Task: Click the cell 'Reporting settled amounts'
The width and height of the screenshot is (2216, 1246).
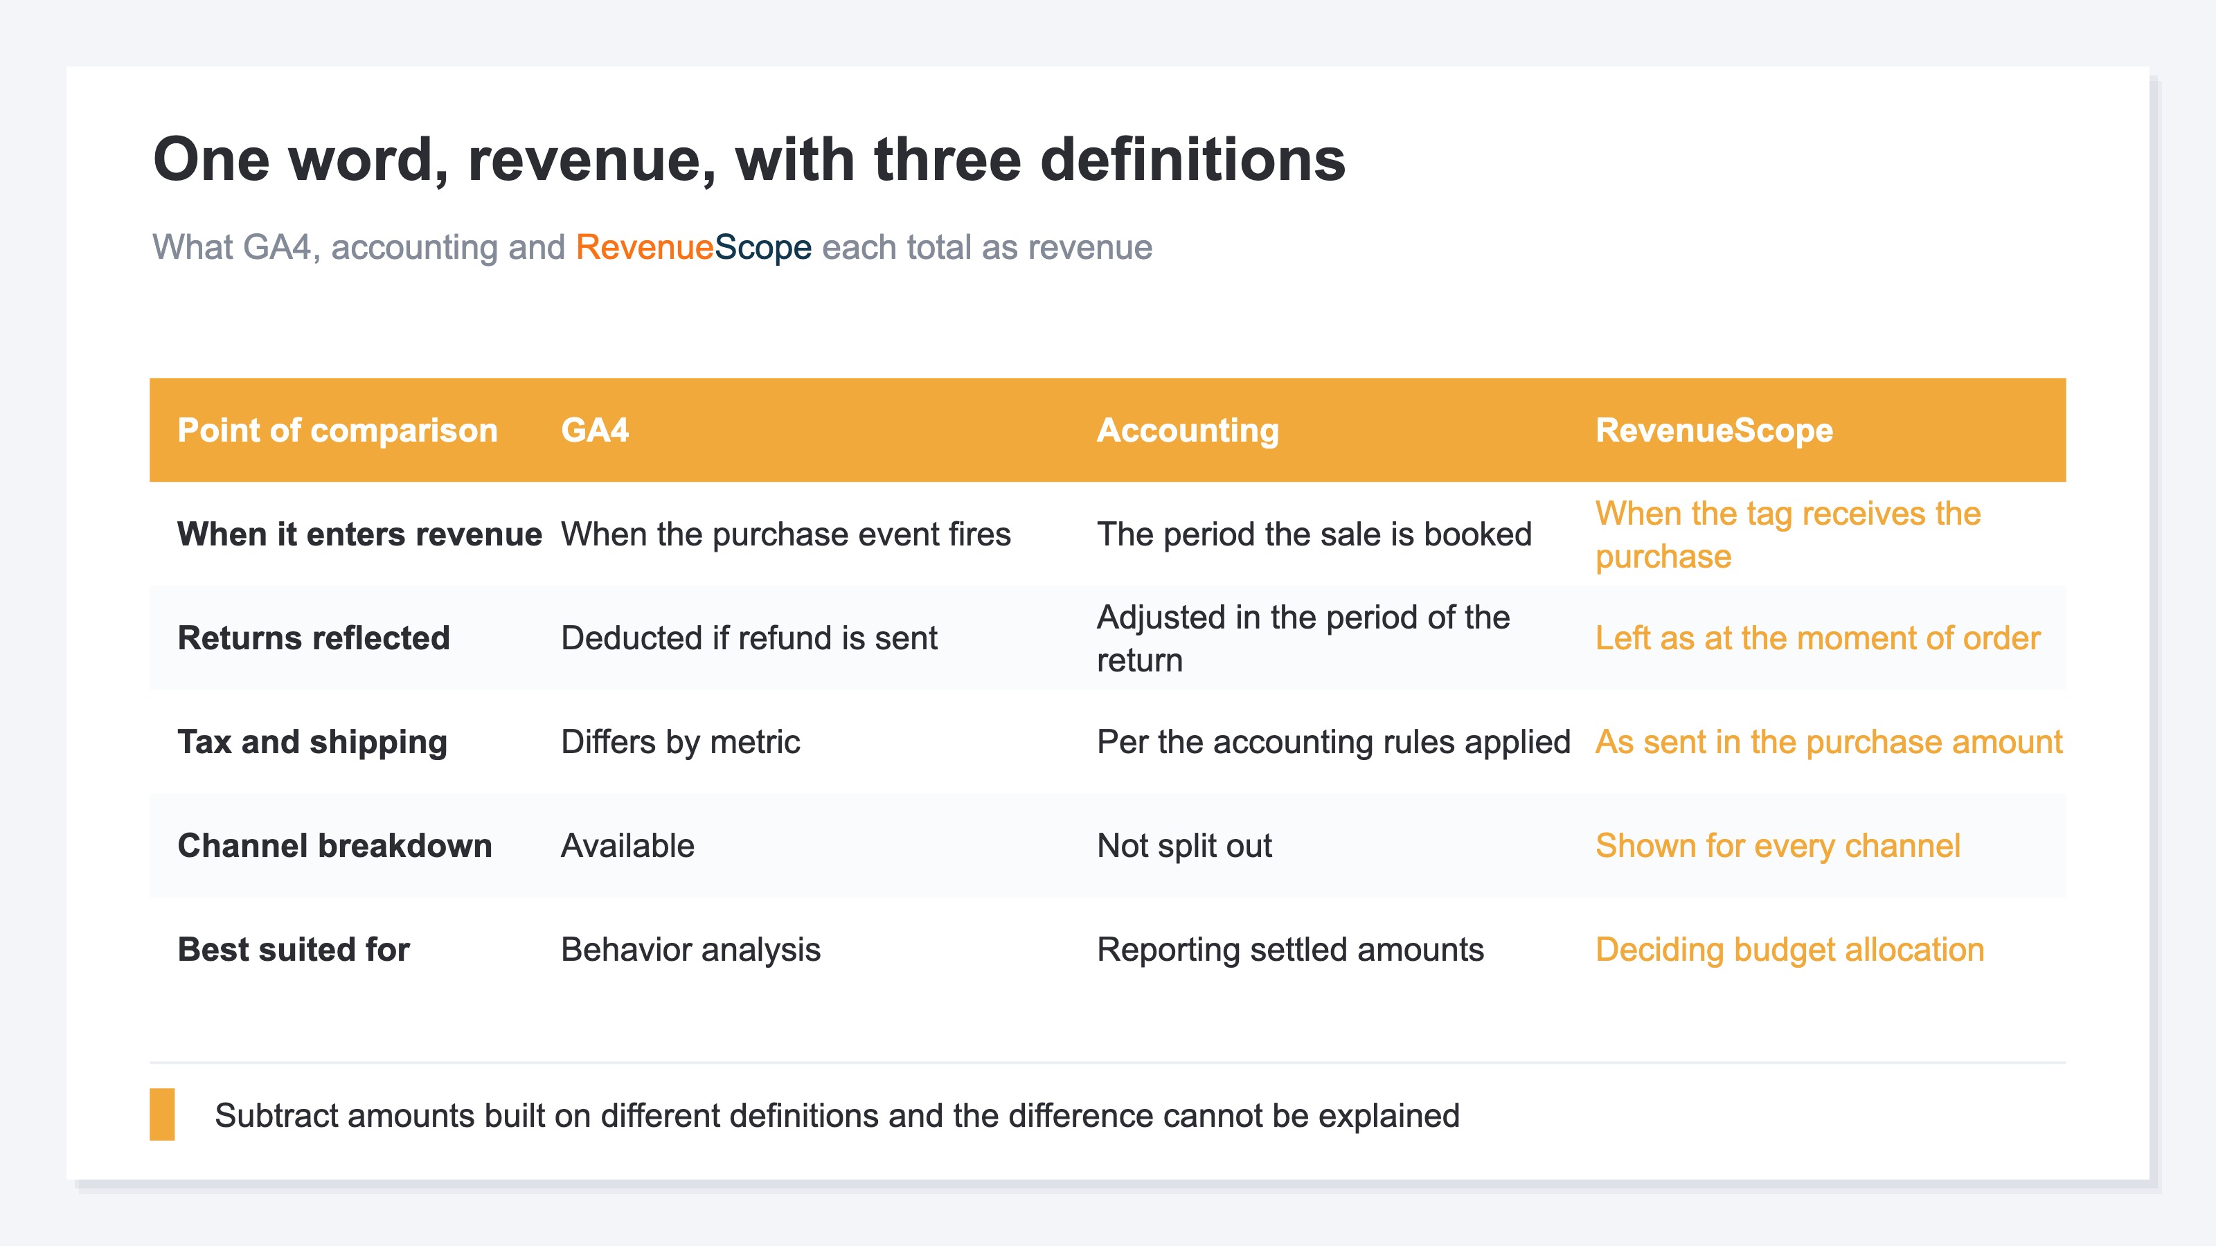Action: coord(1289,950)
